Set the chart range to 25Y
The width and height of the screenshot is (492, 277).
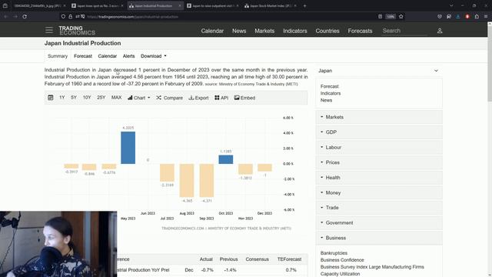[x=101, y=98]
